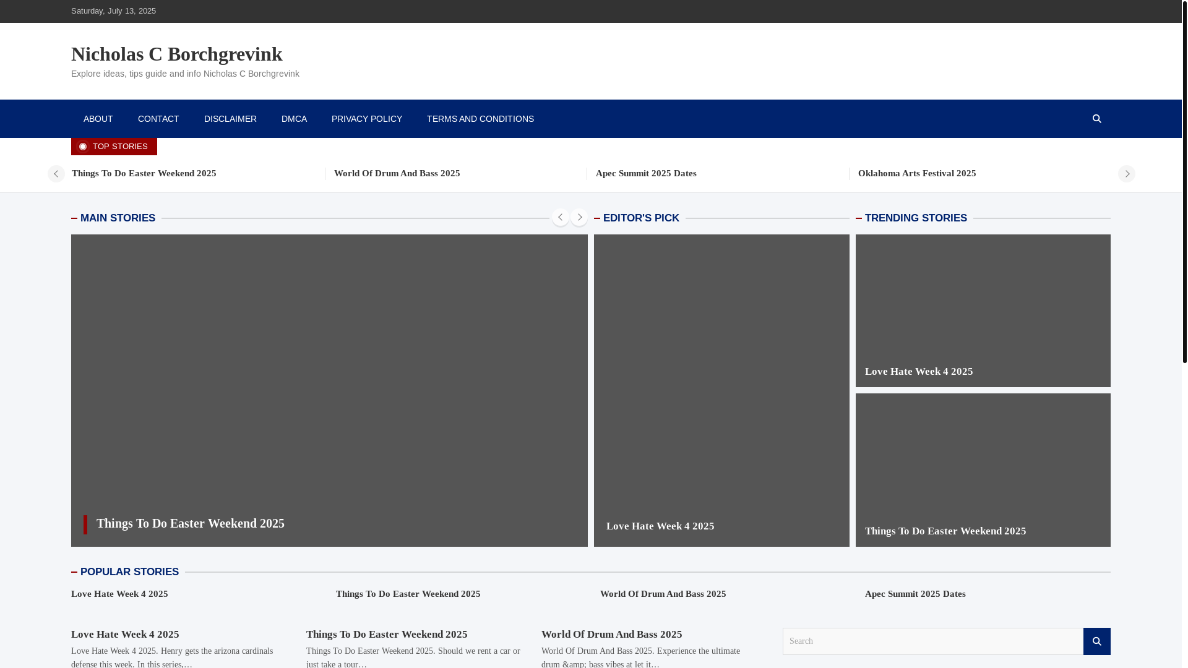
Task: Open the search icon in navigation bar
Action: 1096,119
